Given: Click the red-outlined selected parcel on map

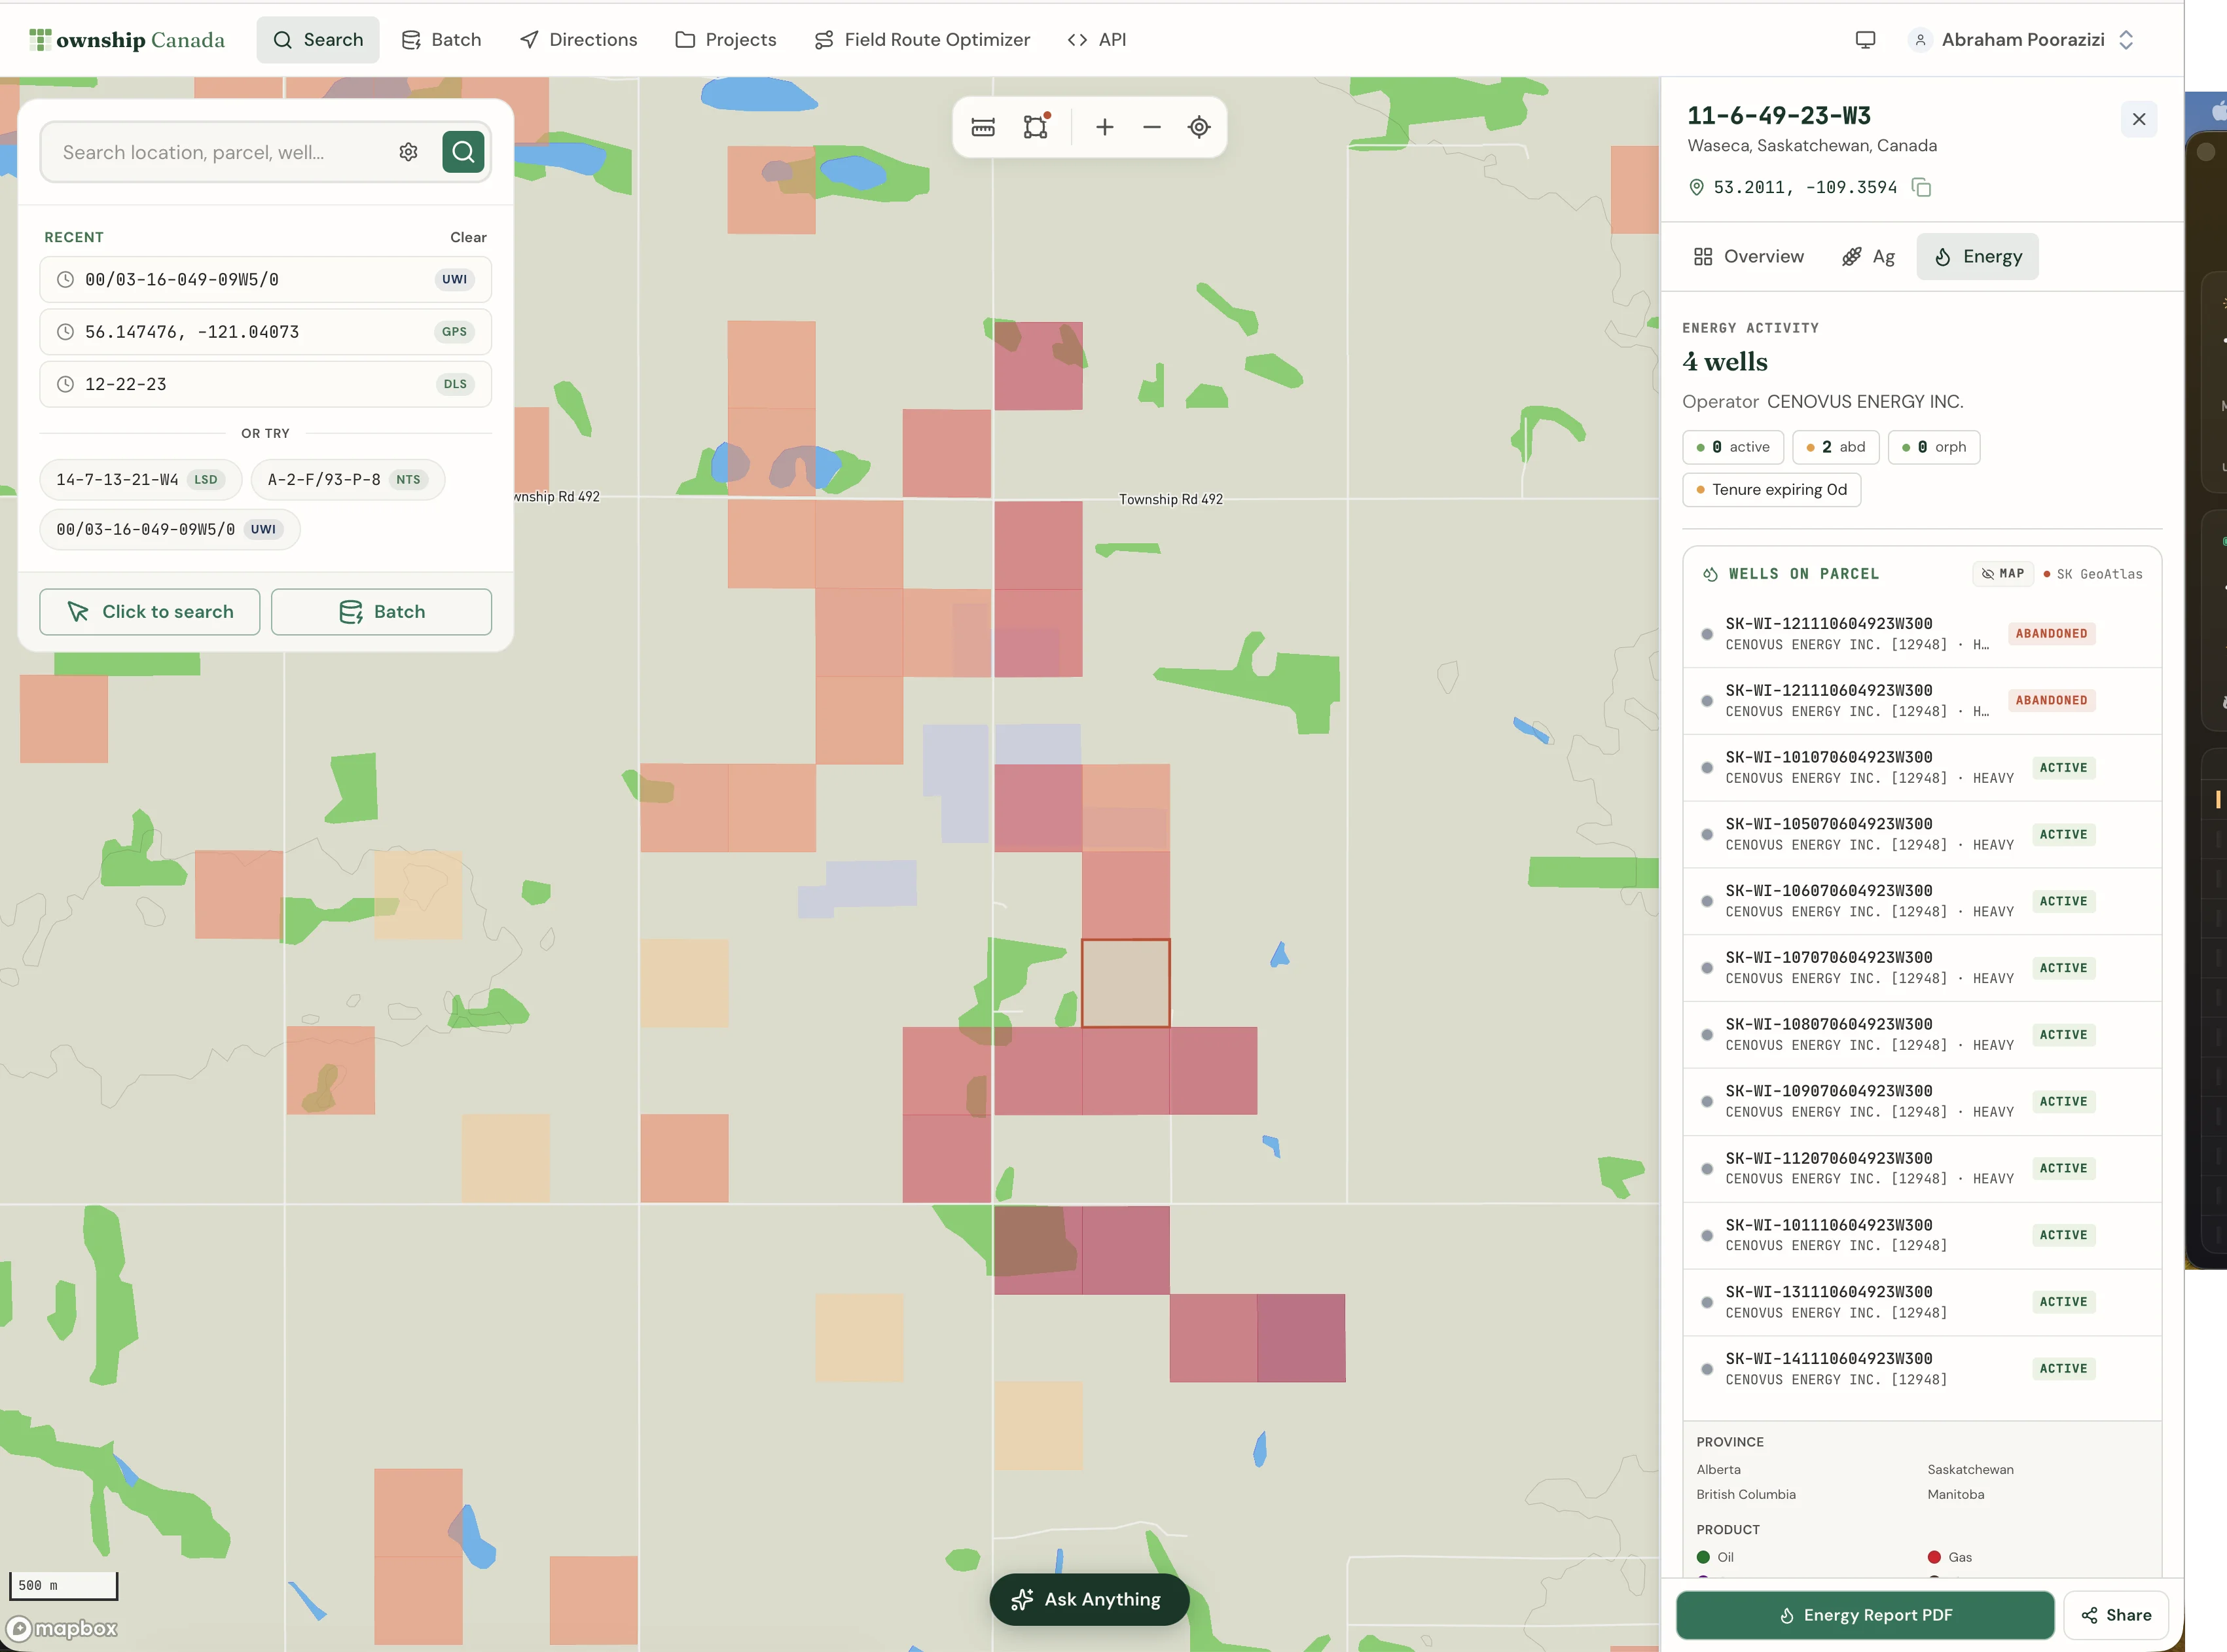Looking at the screenshot, I should coord(1126,983).
